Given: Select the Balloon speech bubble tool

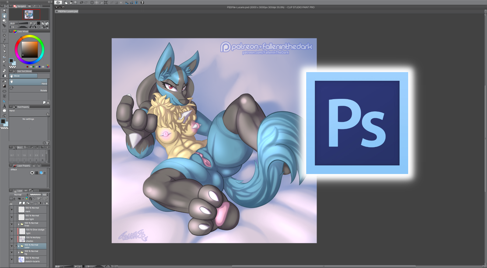Looking at the screenshot, I should (4, 111).
